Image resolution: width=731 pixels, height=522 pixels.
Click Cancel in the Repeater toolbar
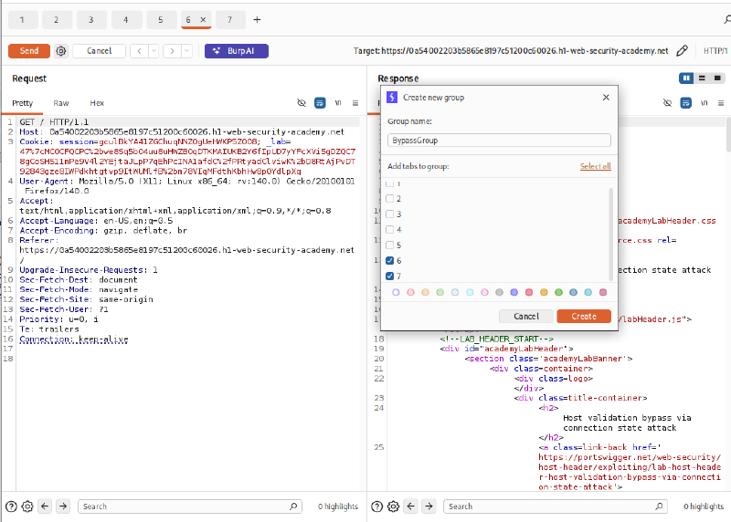pos(100,51)
